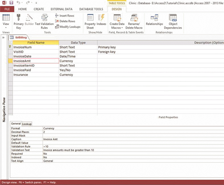Switch to the CREATE ribbon tab

(39, 9)
